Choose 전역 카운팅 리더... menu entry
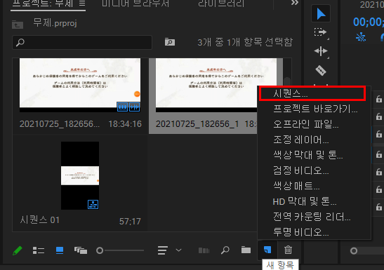The width and height of the screenshot is (384, 270). [315, 217]
